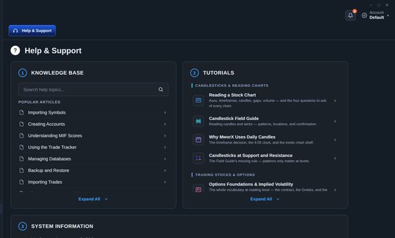The image size is (395, 238).
Task: Expand All in Knowledge Base panel
Action: (x=93, y=199)
